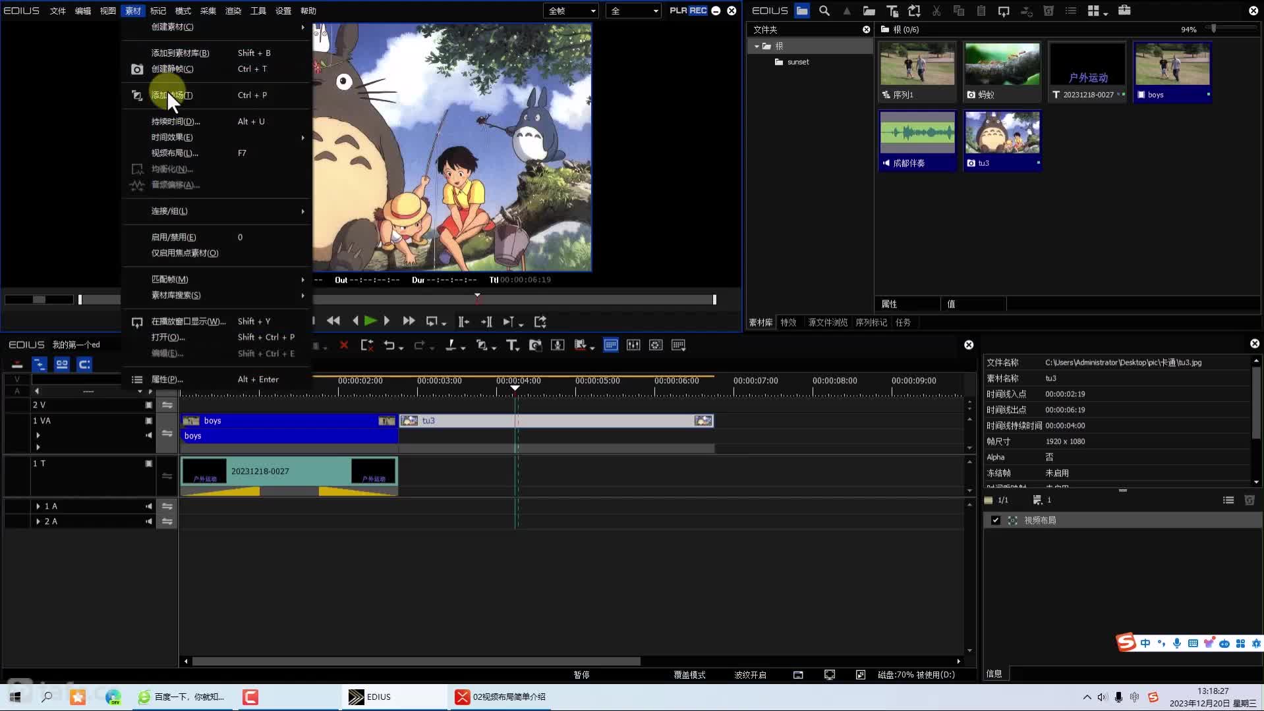
Task: Click the playhead on timeline ruler
Action: [x=515, y=388]
